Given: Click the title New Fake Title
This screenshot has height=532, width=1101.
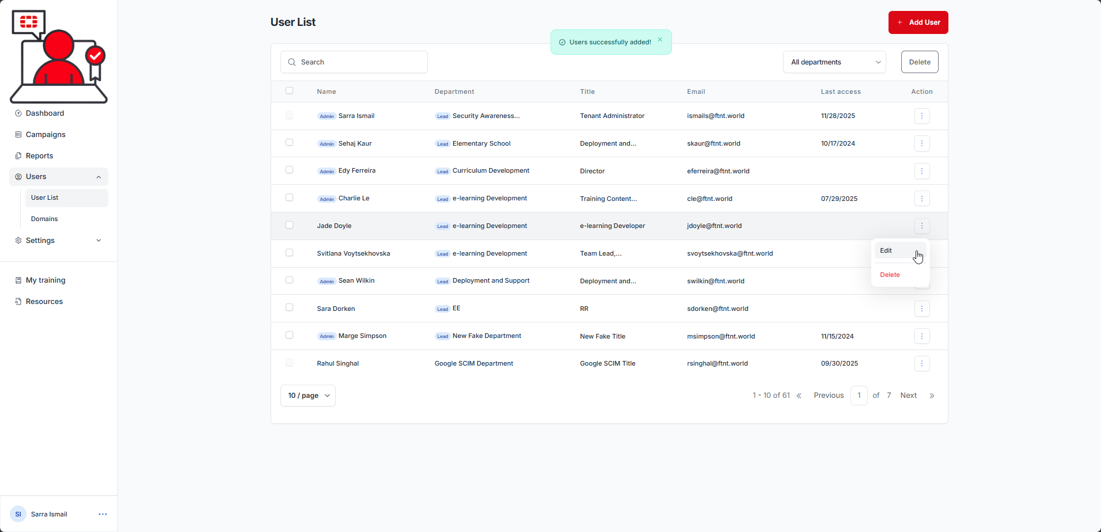Looking at the screenshot, I should (602, 336).
